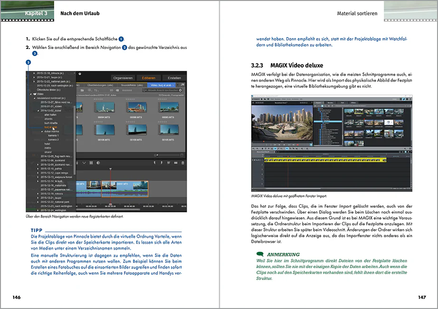Viewport: 438px width, 309px height.
Task: Click the Pinnacle timeline horizontal scrollbar
Action: [108, 209]
